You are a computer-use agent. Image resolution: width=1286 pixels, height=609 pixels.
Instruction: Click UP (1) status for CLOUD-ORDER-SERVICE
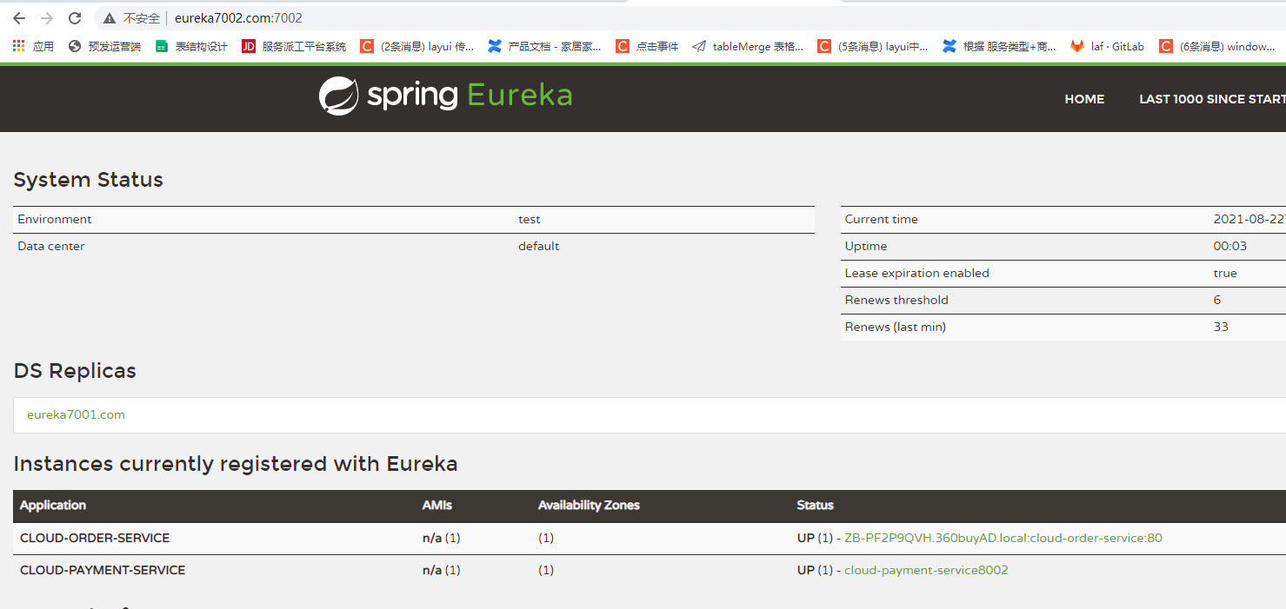click(x=815, y=538)
